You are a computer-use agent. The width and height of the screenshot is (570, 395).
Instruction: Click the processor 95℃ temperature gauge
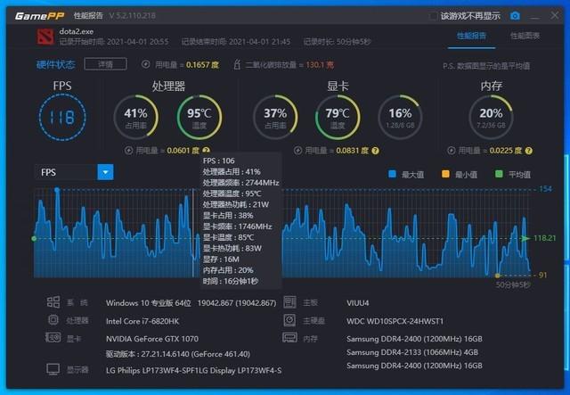[x=199, y=117]
